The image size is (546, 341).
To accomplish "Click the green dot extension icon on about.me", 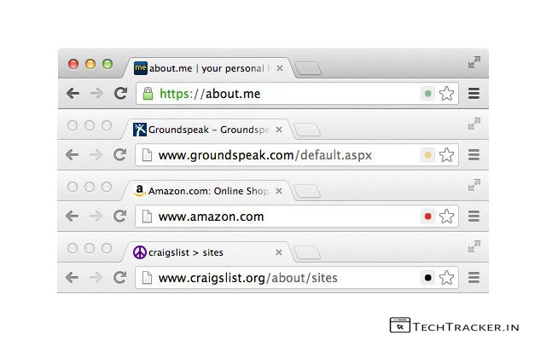I will tap(428, 94).
